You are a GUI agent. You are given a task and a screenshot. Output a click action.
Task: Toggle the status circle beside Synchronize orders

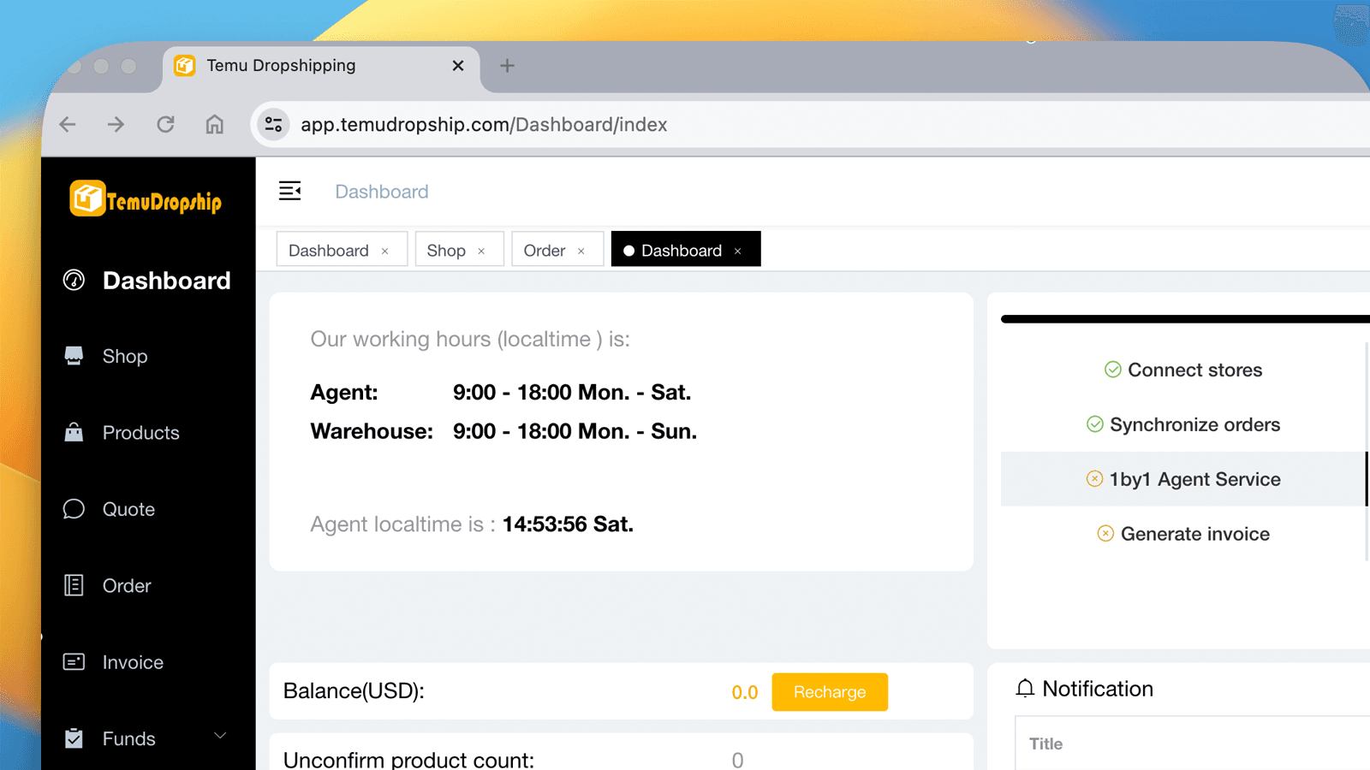(1095, 423)
